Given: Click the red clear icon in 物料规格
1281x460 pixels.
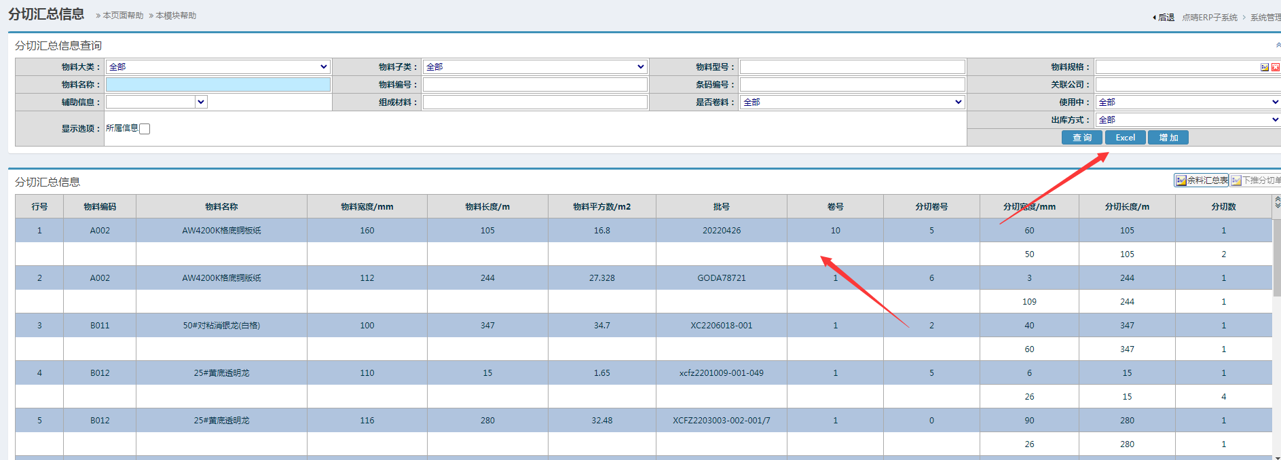Looking at the screenshot, I should pyautogui.click(x=1275, y=67).
